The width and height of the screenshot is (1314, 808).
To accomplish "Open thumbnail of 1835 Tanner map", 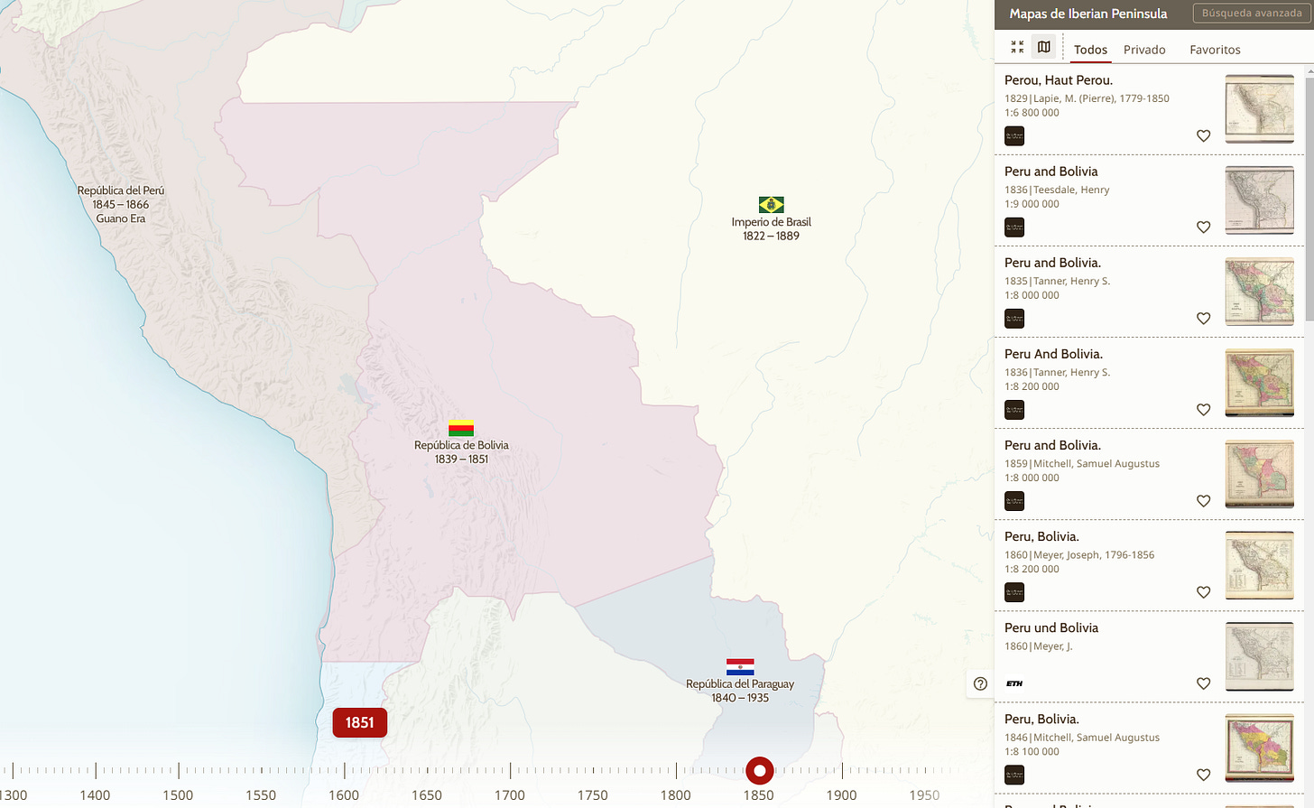I will [1260, 292].
